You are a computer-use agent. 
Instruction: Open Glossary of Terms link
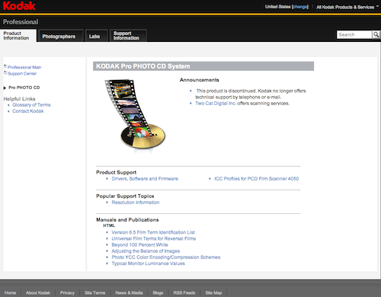click(x=31, y=105)
